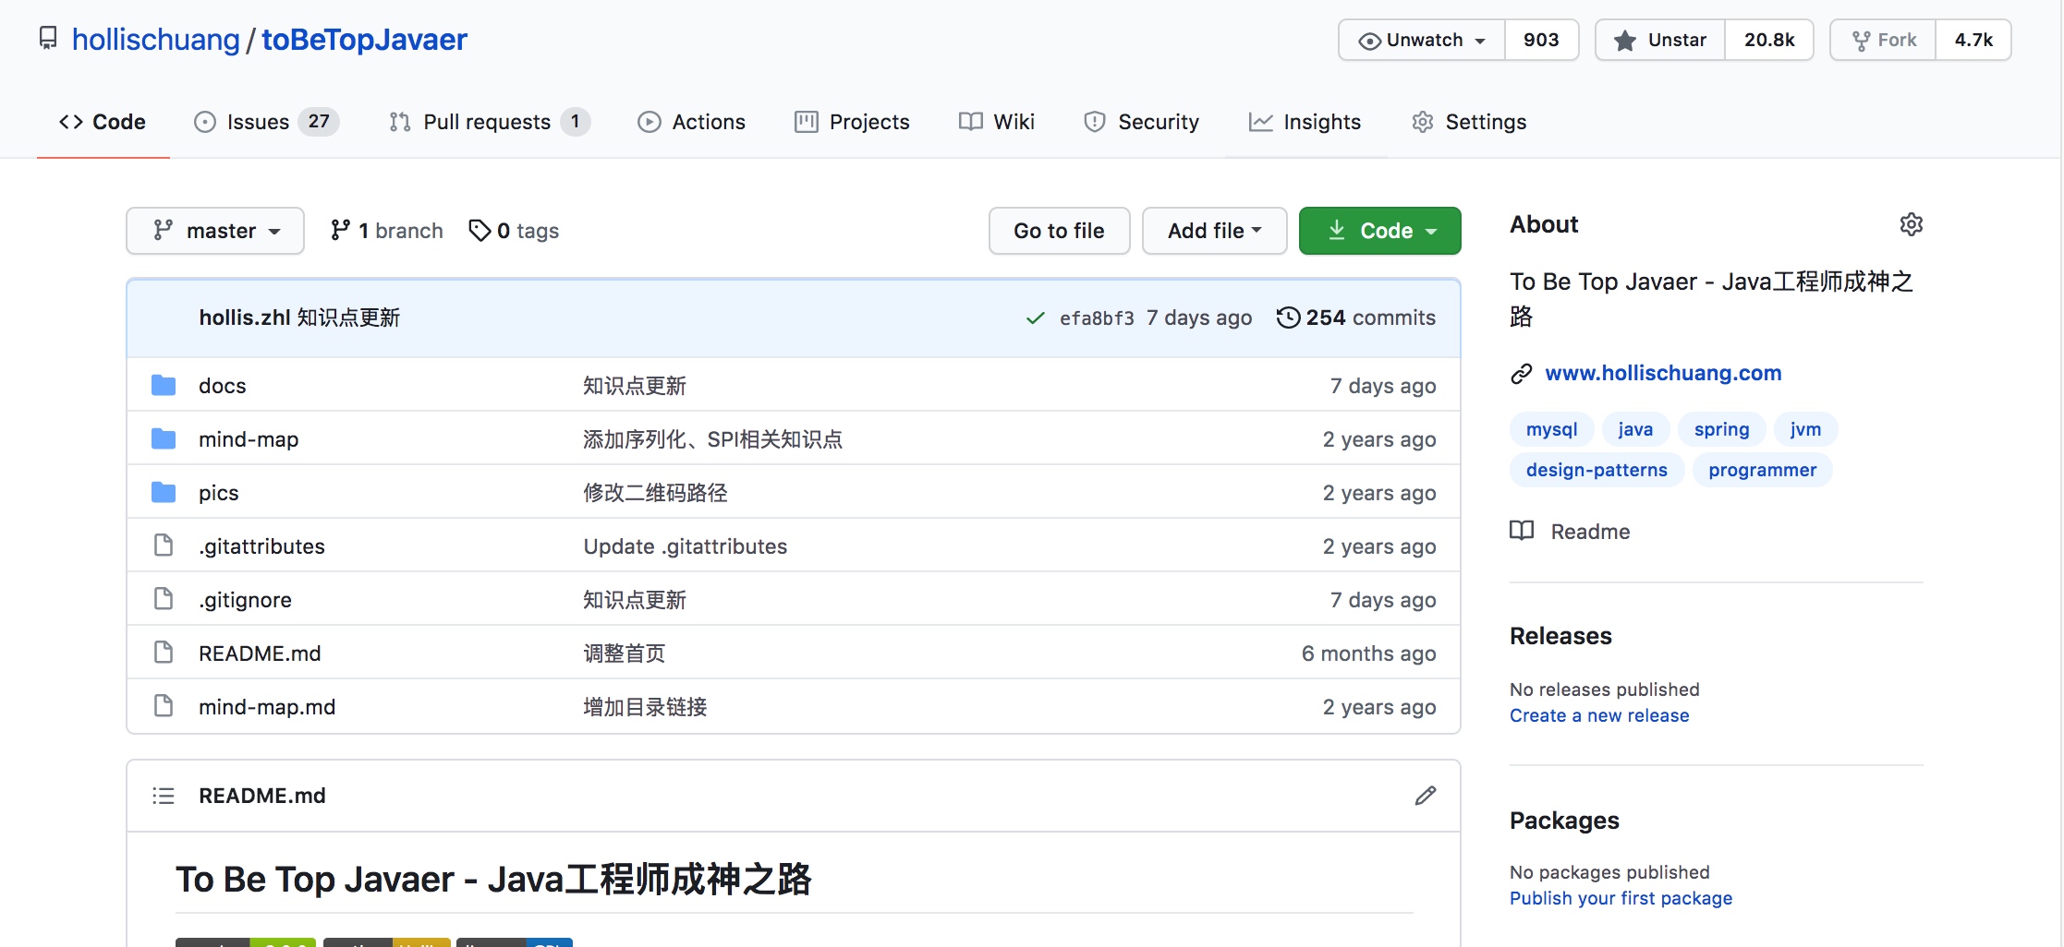Open the Insights tab

point(1305,122)
